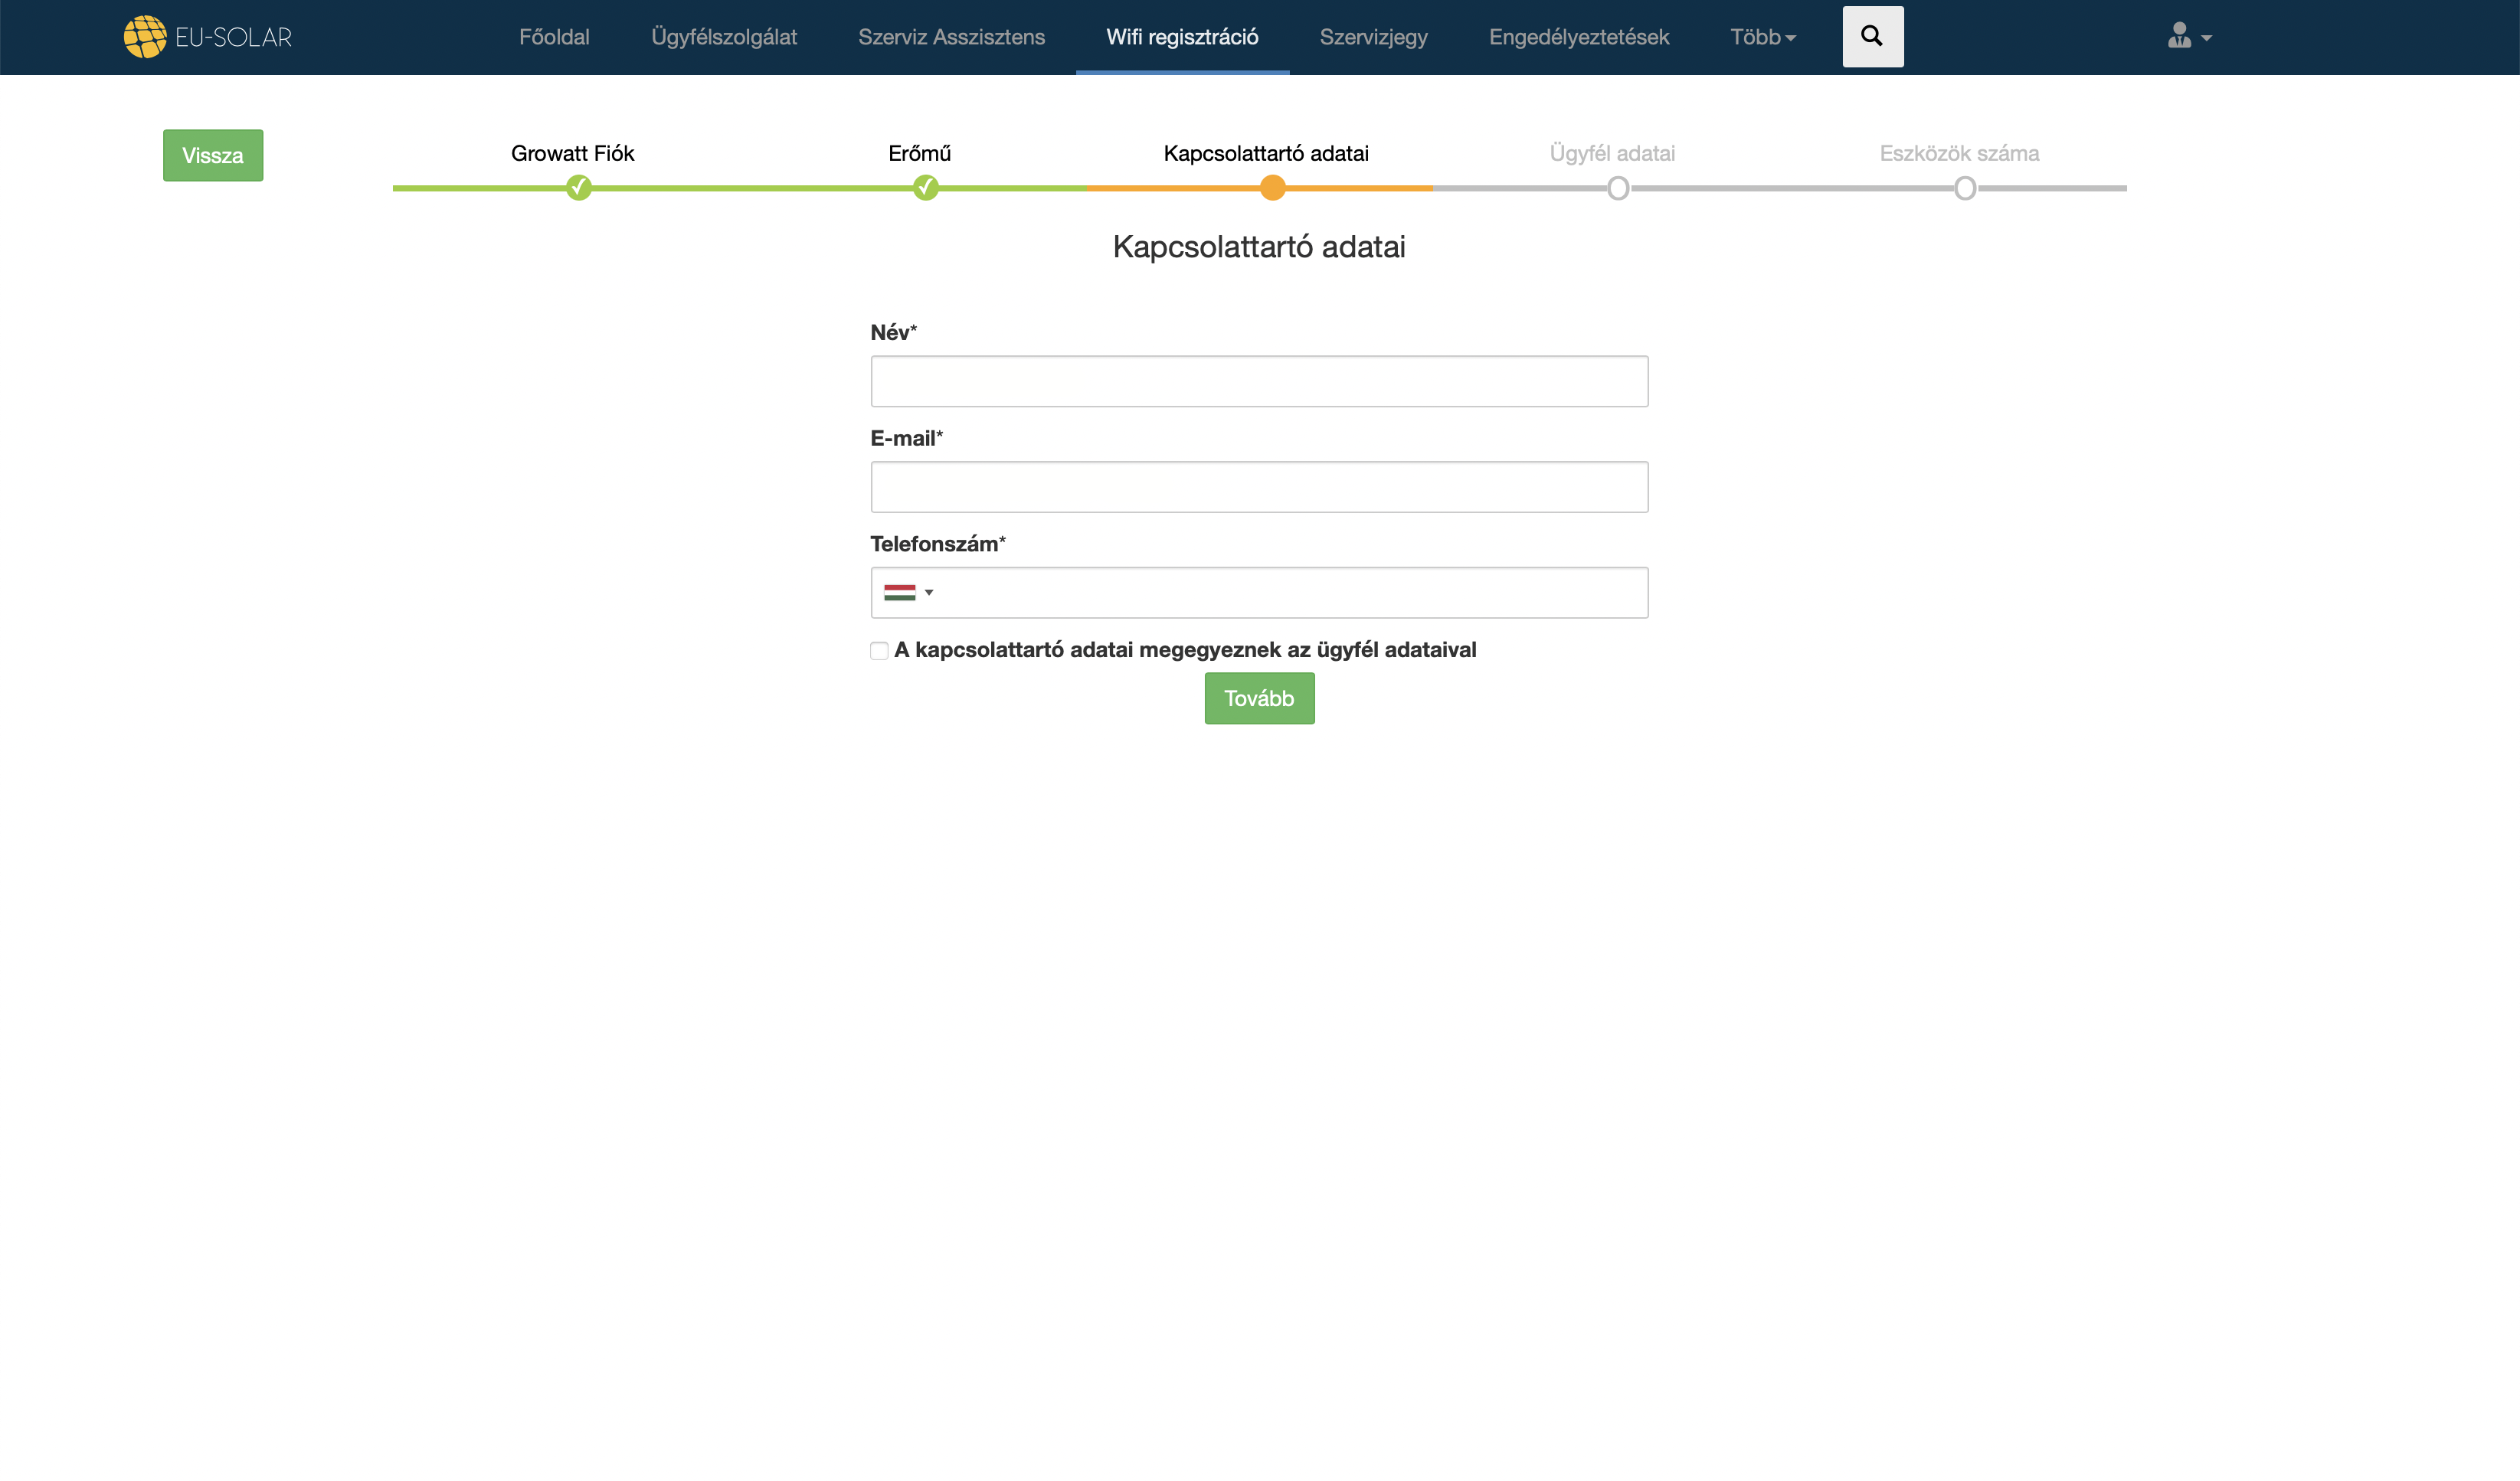Click into the E-mail input field
This screenshot has width=2520, height=1481.
point(1258,487)
